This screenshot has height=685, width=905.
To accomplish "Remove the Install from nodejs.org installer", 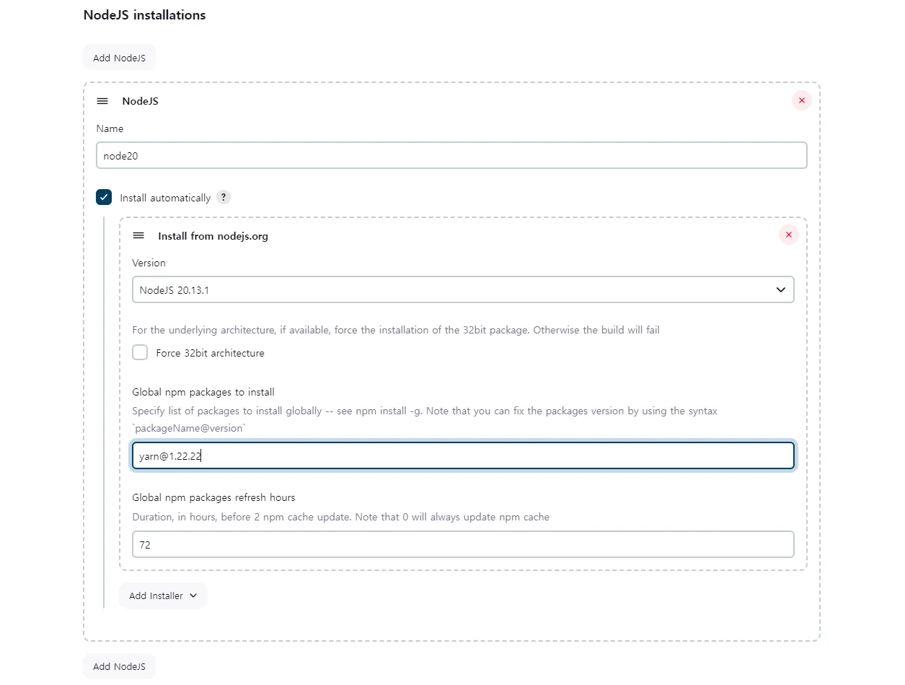I will [788, 235].
